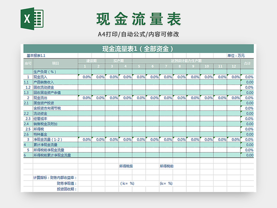Click the row label 所得税
This screenshot has height=208, width=277.
point(39,129)
